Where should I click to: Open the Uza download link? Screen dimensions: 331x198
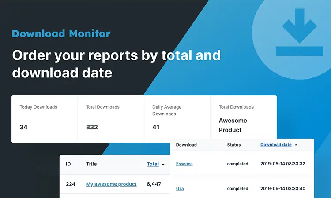point(180,188)
